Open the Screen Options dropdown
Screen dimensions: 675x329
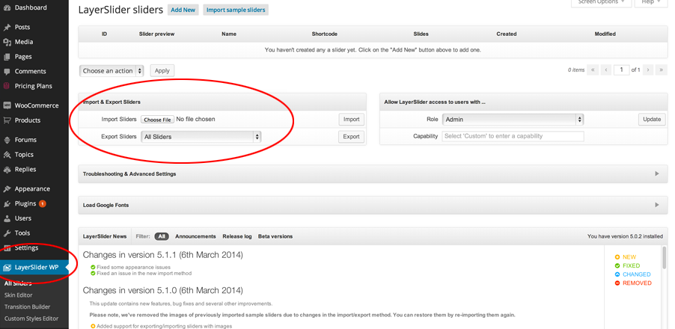point(602,2)
